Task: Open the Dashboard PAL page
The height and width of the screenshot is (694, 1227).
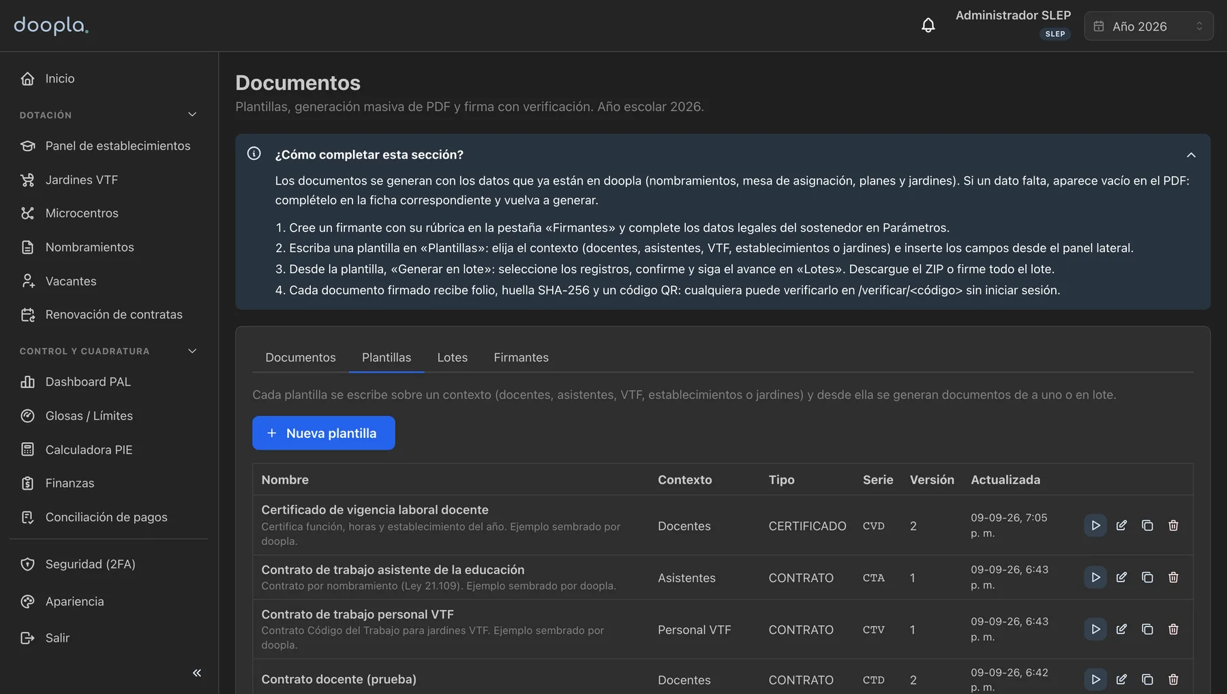Action: [x=109, y=382]
